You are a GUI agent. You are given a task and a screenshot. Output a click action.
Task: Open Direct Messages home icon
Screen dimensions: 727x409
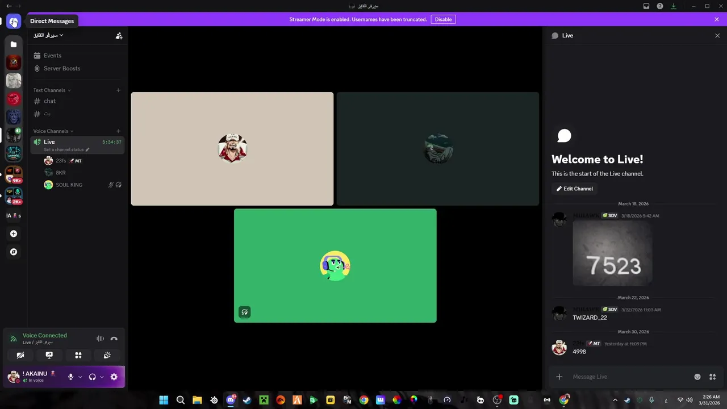(x=14, y=22)
